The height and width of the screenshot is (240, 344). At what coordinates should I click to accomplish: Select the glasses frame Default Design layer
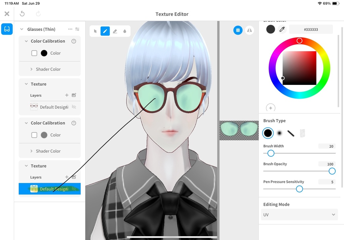coord(50,107)
